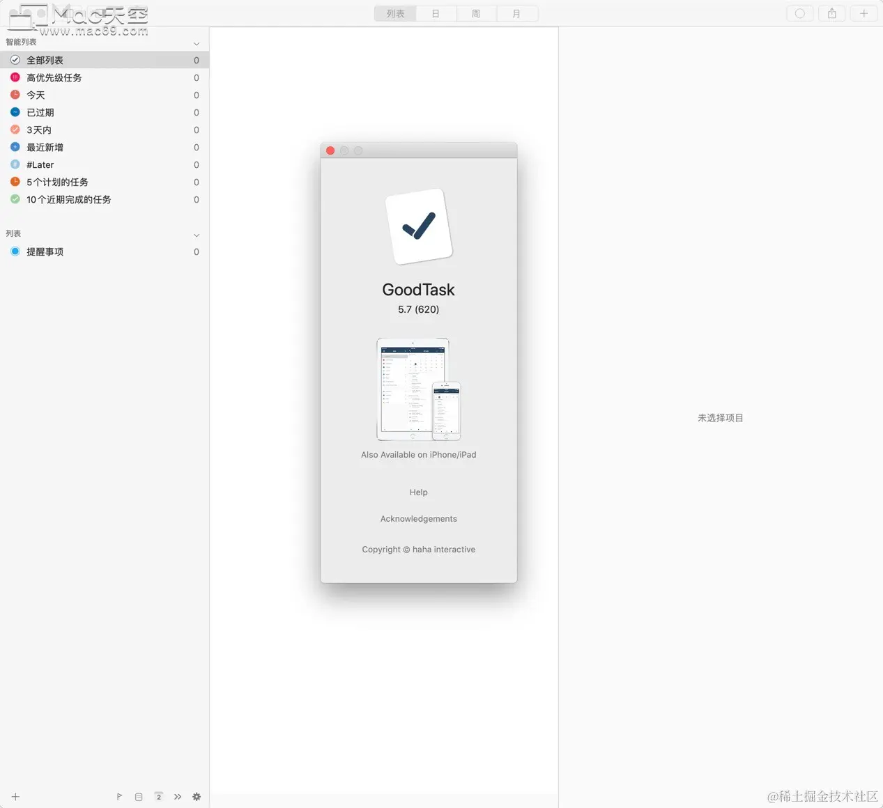The height and width of the screenshot is (808, 883).
Task: Click the 智能列表 section header text
Action: (21, 42)
